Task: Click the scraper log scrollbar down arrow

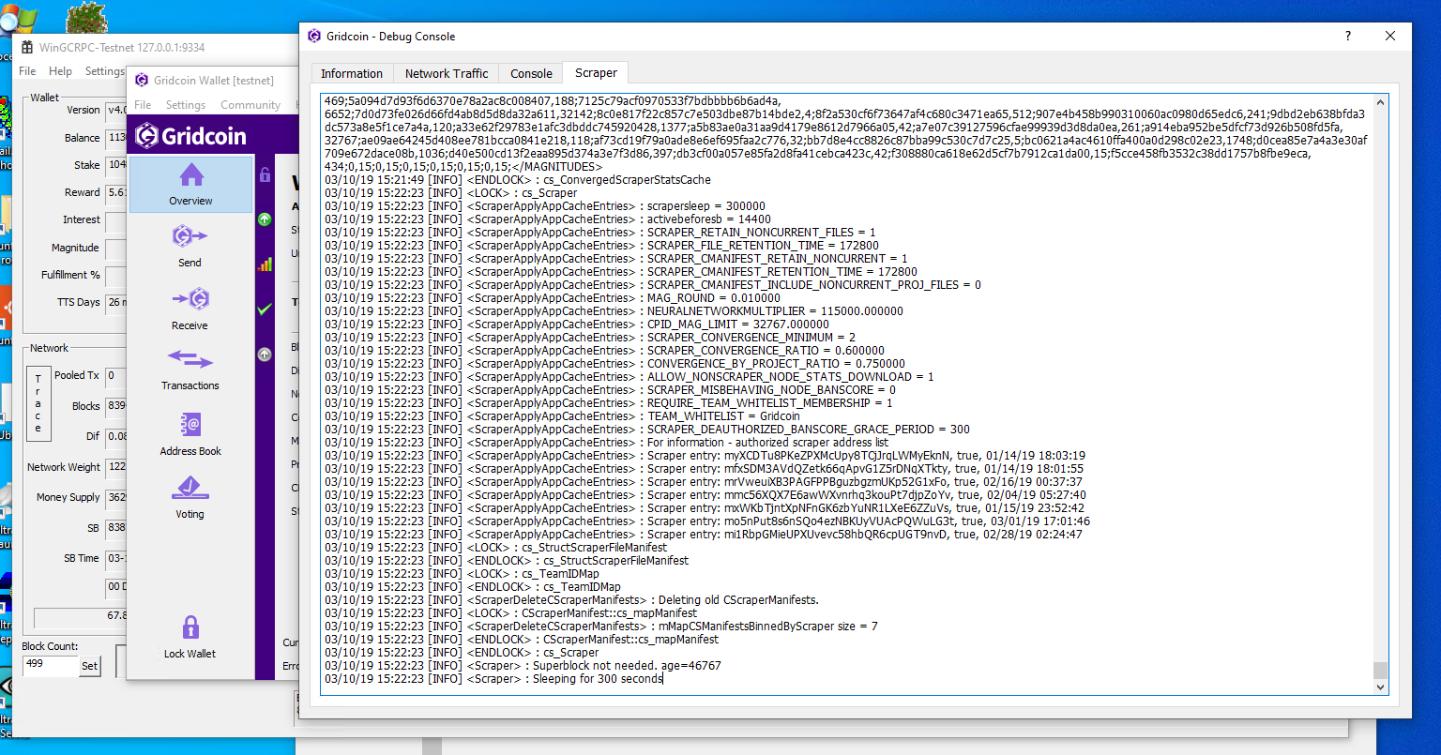Action: point(1379,687)
